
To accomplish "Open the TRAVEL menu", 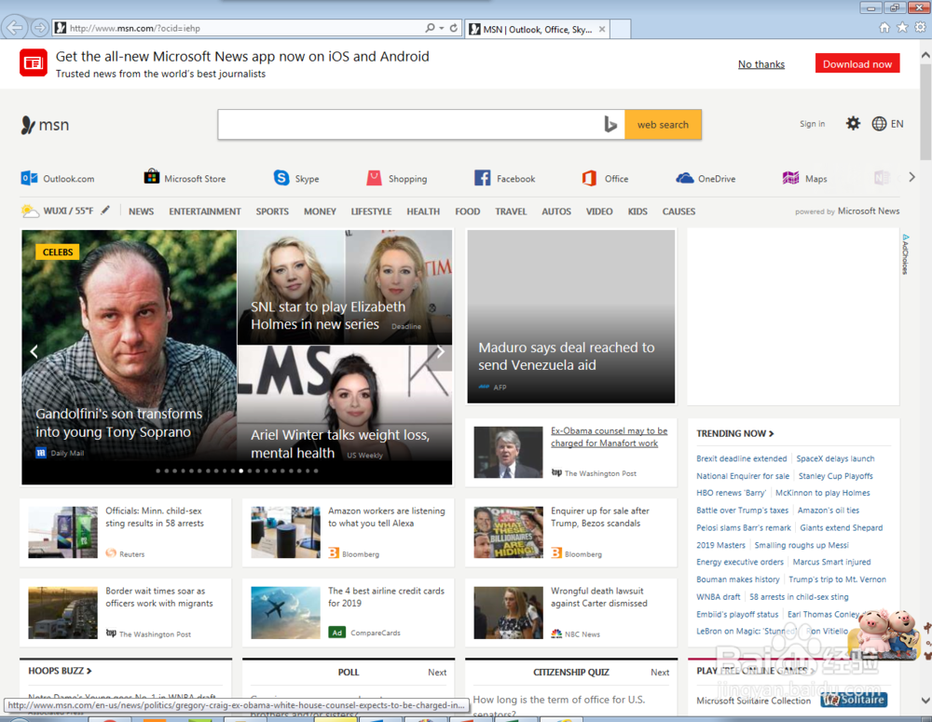I will pyautogui.click(x=511, y=211).
